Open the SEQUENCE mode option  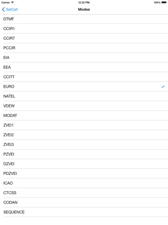[84, 212]
